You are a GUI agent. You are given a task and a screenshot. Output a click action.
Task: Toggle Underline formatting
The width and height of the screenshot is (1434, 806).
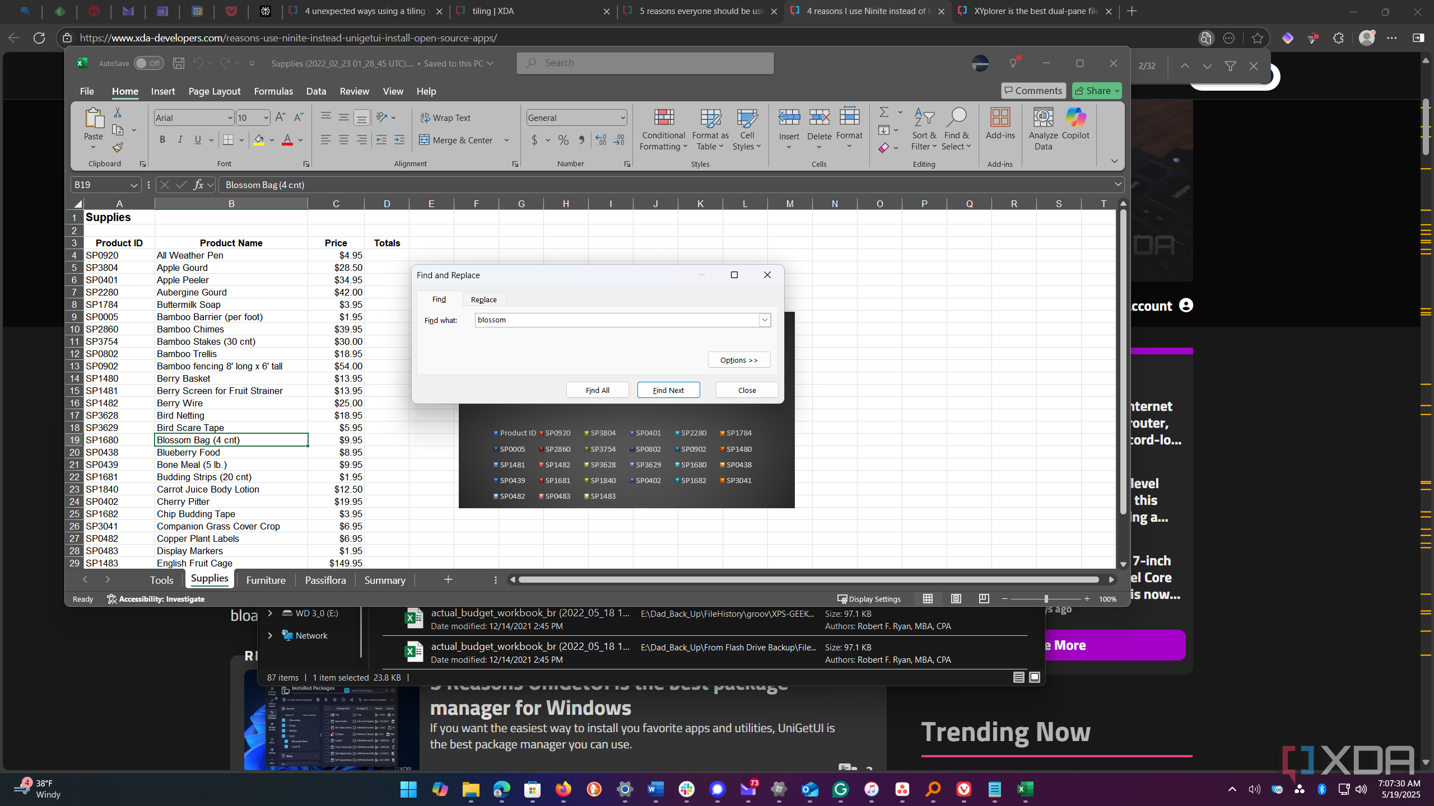198,140
